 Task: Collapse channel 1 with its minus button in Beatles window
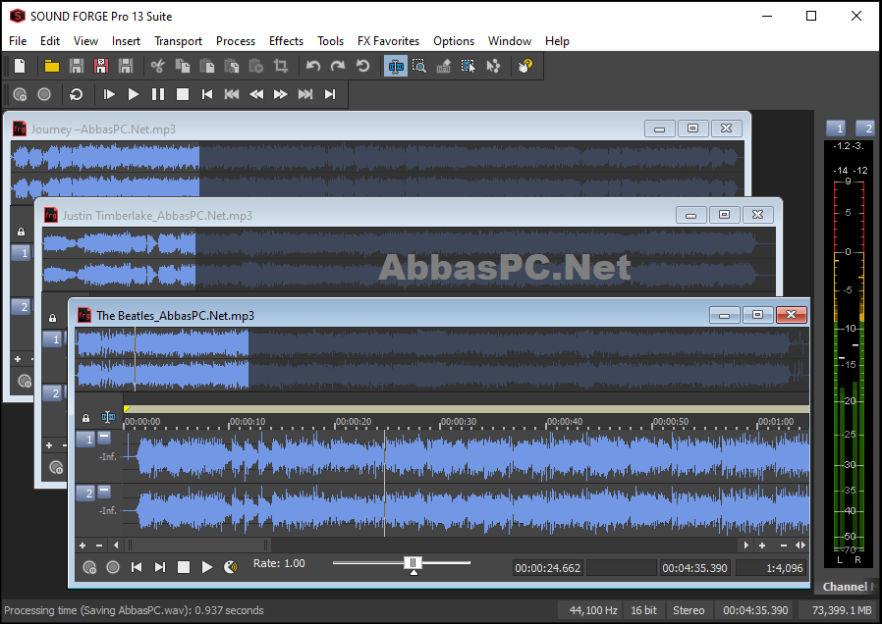coord(104,437)
